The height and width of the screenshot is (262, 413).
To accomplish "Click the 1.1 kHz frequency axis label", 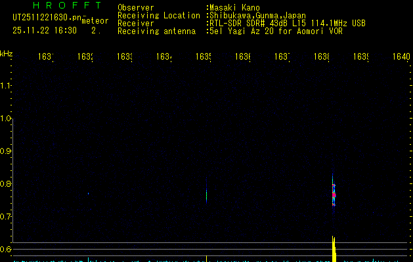I will coord(6,86).
